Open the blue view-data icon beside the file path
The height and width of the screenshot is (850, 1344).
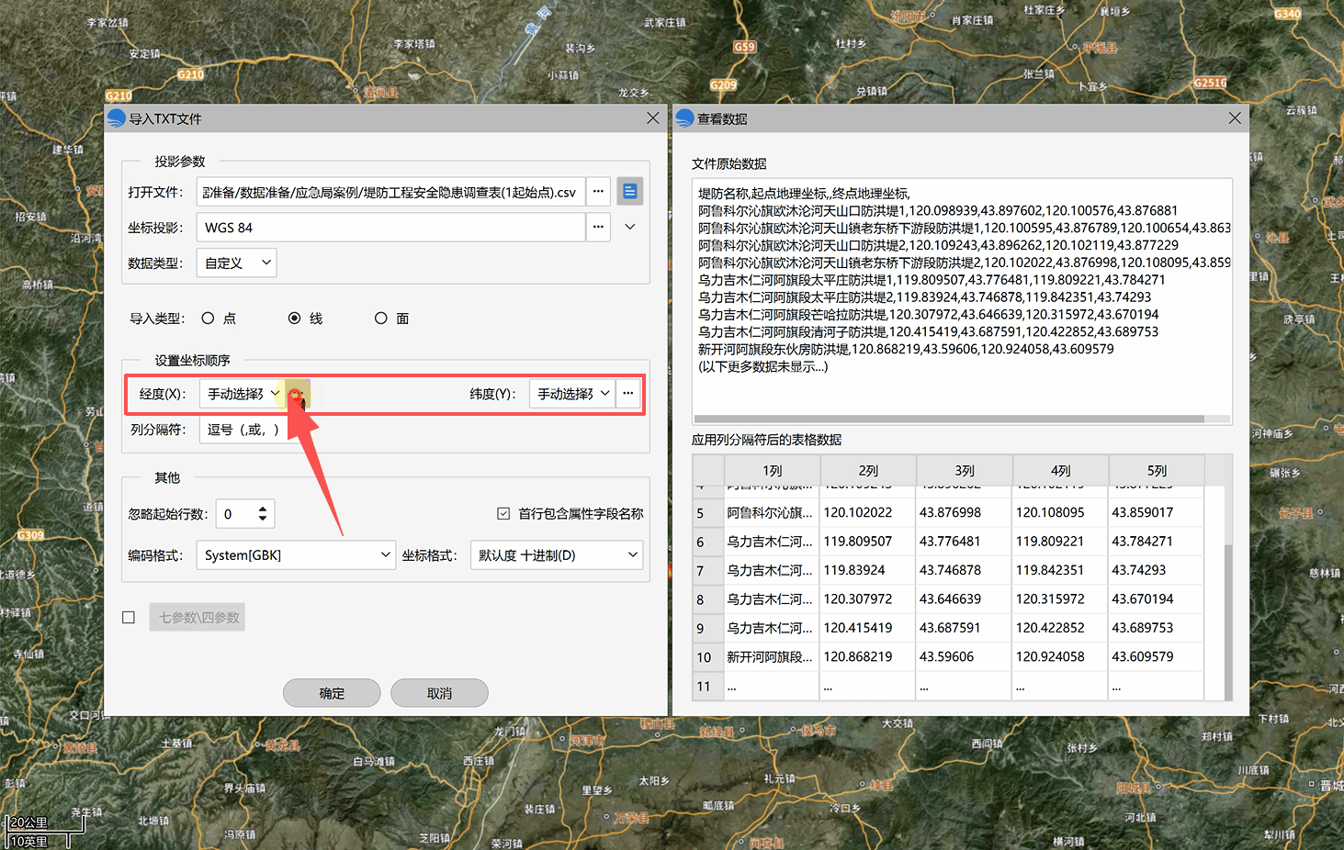point(629,191)
